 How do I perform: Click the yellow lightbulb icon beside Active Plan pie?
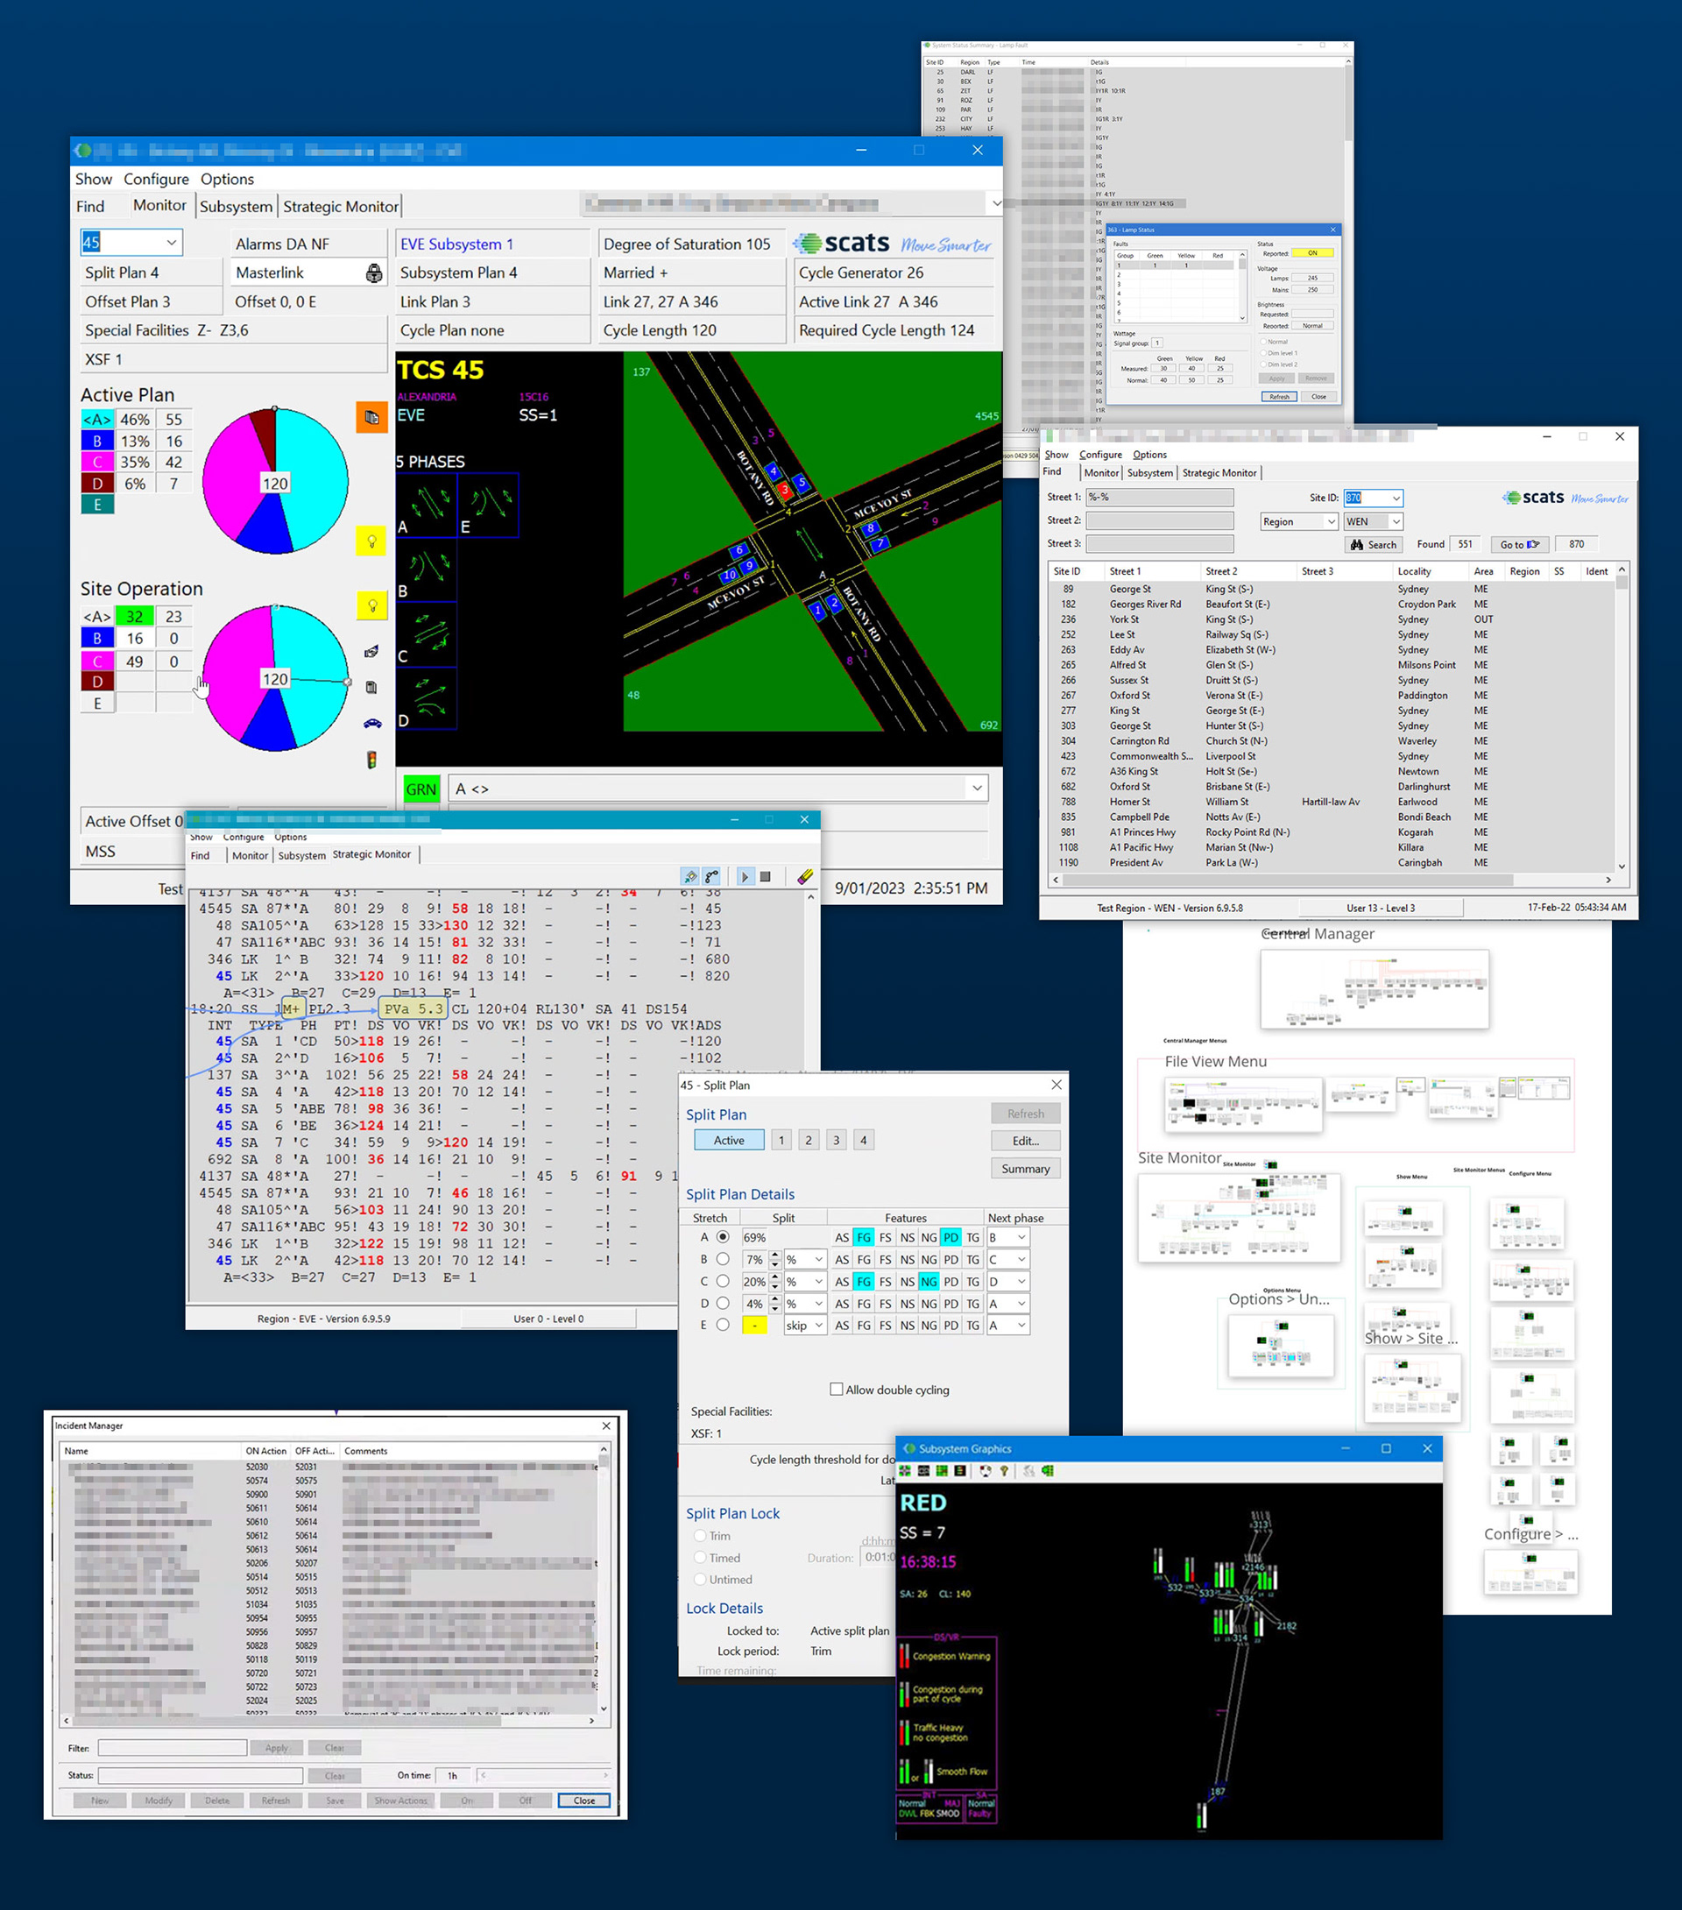371,540
